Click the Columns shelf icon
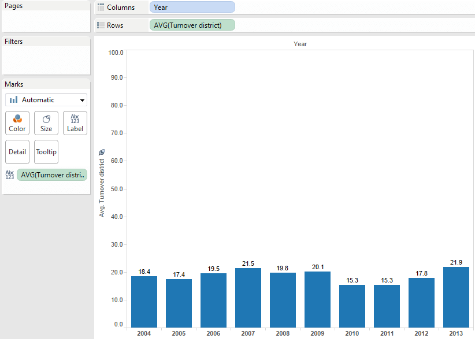Viewport: 475px width, 342px height. [x=100, y=8]
